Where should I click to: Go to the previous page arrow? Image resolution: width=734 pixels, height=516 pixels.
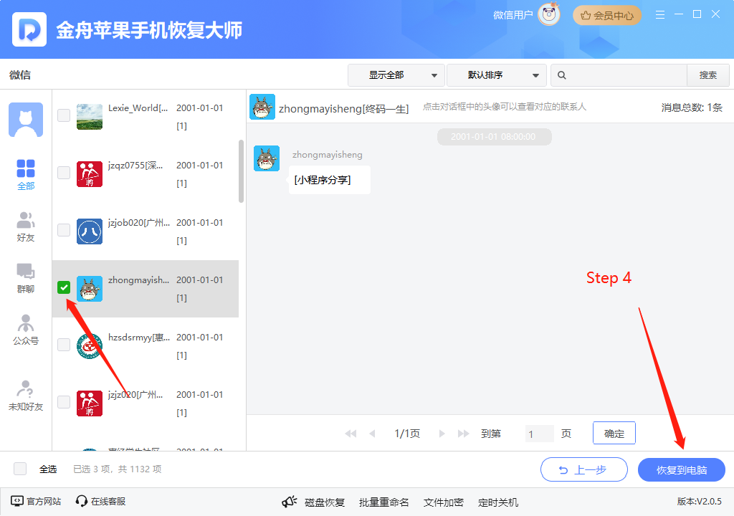372,434
